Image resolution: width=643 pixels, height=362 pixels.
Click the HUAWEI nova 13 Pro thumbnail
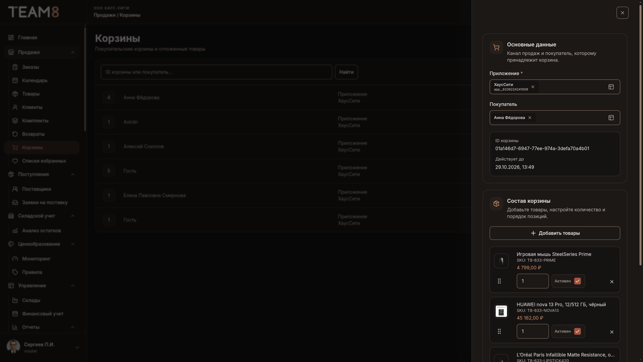click(501, 311)
